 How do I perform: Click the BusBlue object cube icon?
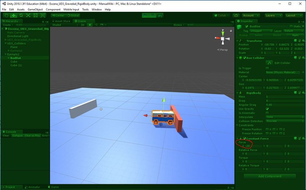click(239, 27)
